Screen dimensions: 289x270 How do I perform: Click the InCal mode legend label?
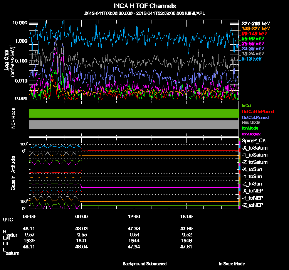click(x=247, y=105)
